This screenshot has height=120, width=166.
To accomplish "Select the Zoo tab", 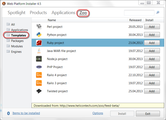I will pos(83,13).
